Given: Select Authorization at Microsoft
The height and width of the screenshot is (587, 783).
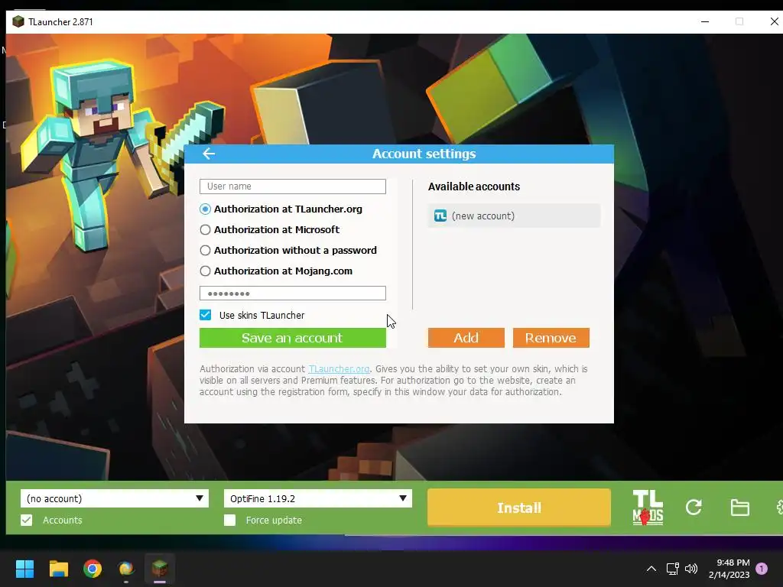Looking at the screenshot, I should (x=270, y=229).
